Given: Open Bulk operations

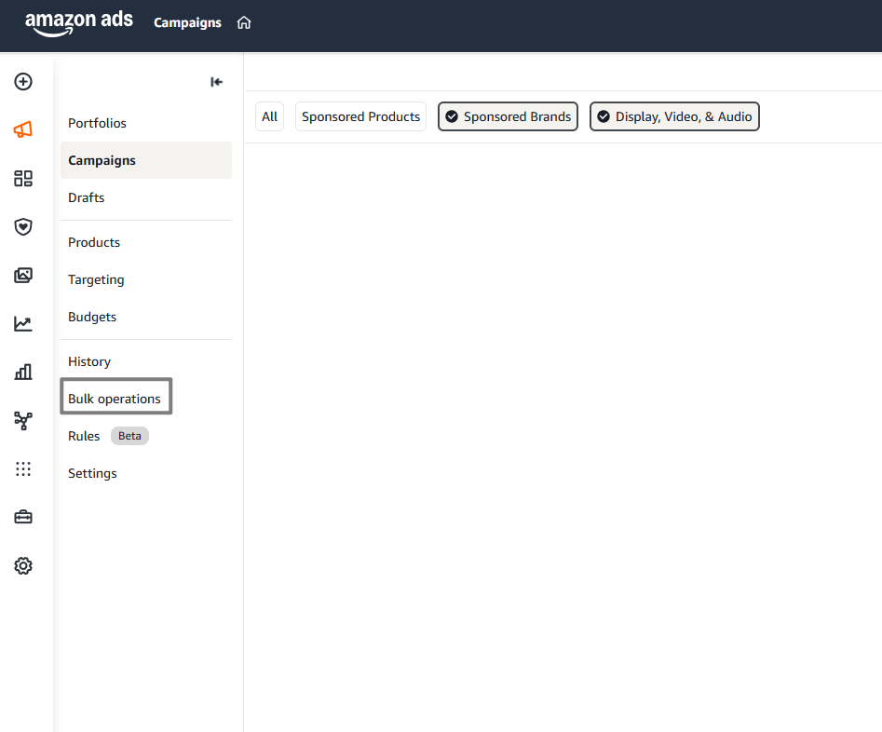Looking at the screenshot, I should click(x=115, y=398).
